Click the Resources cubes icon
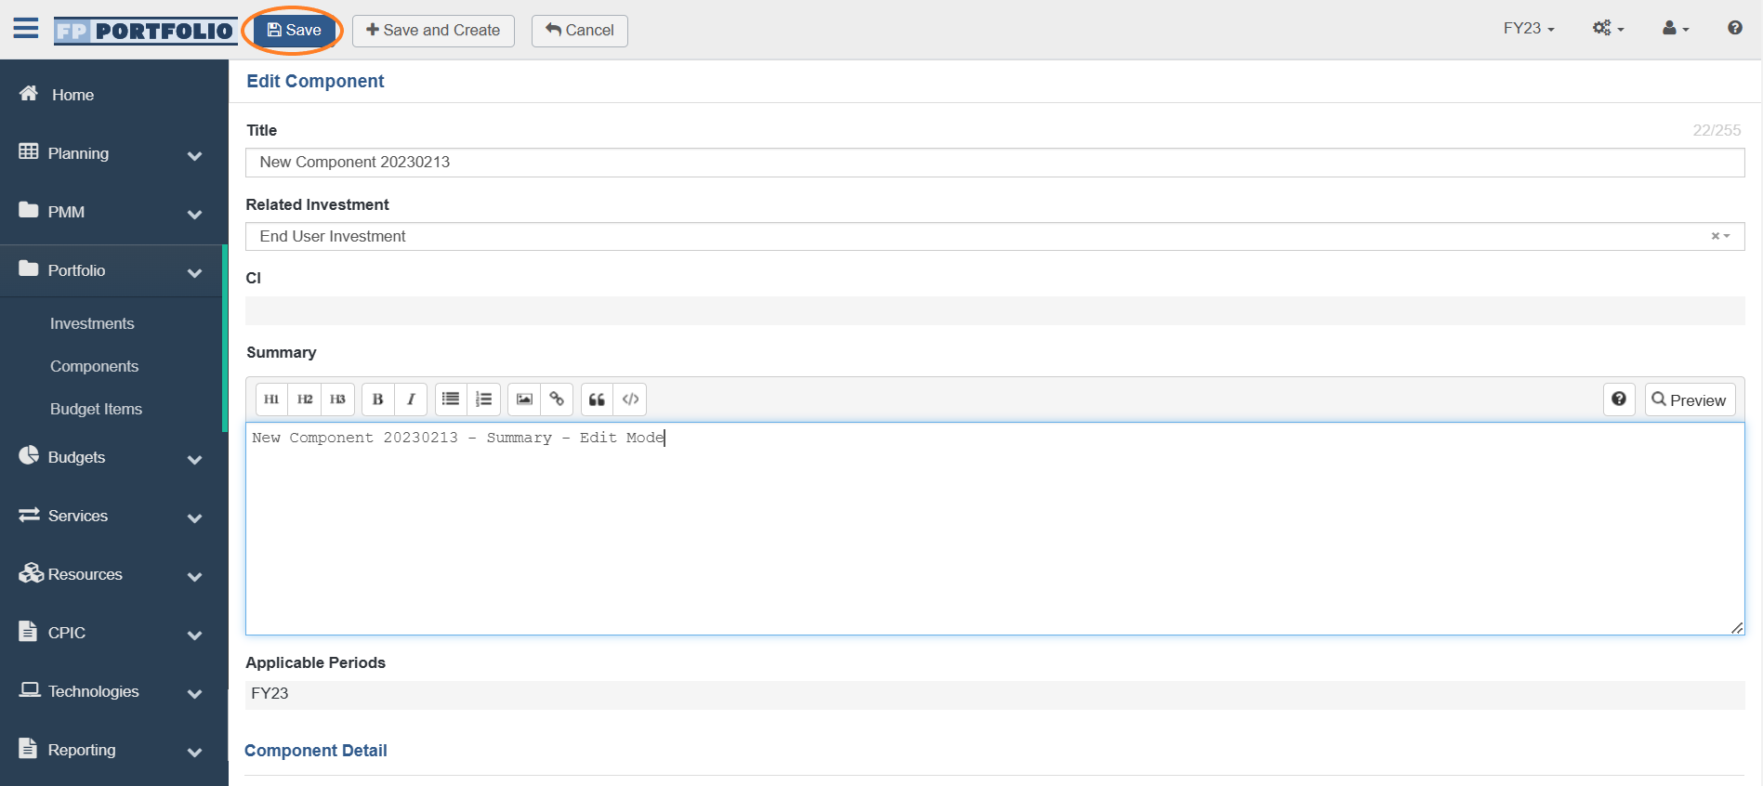The image size is (1763, 786). (31, 572)
